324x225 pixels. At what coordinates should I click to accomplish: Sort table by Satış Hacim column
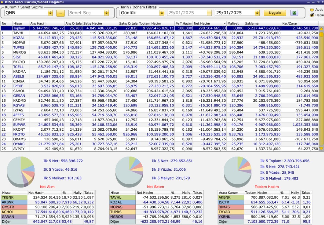pyautogui.click(x=100, y=23)
